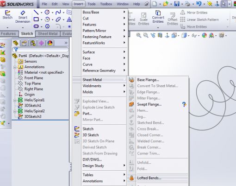Click the Zoom to Area icon
Image resolution: width=236 pixels, height=186 pixels.
[146, 35]
